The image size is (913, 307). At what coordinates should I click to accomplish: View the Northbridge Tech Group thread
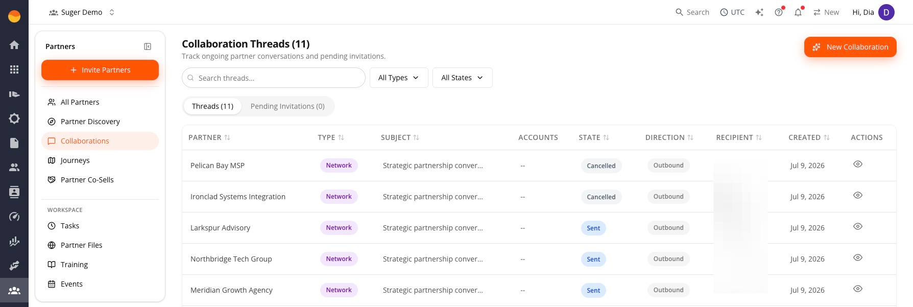(x=858, y=257)
